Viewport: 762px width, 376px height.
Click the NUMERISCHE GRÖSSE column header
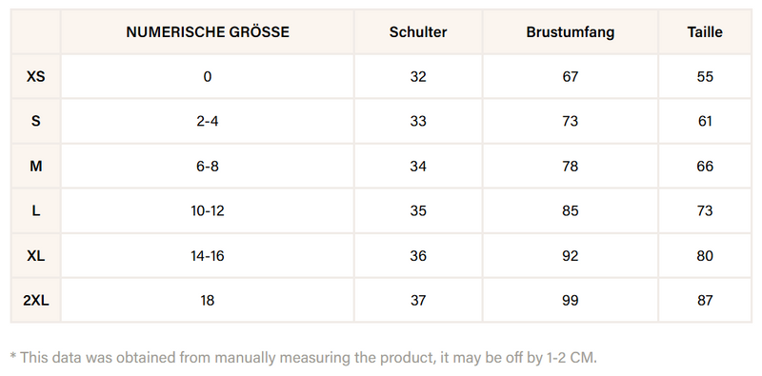[208, 32]
